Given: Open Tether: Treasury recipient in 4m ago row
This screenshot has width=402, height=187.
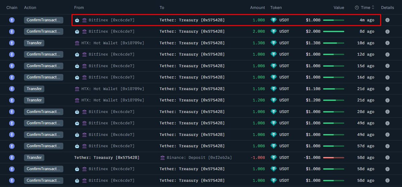Looking at the screenshot, I should click(x=192, y=20).
